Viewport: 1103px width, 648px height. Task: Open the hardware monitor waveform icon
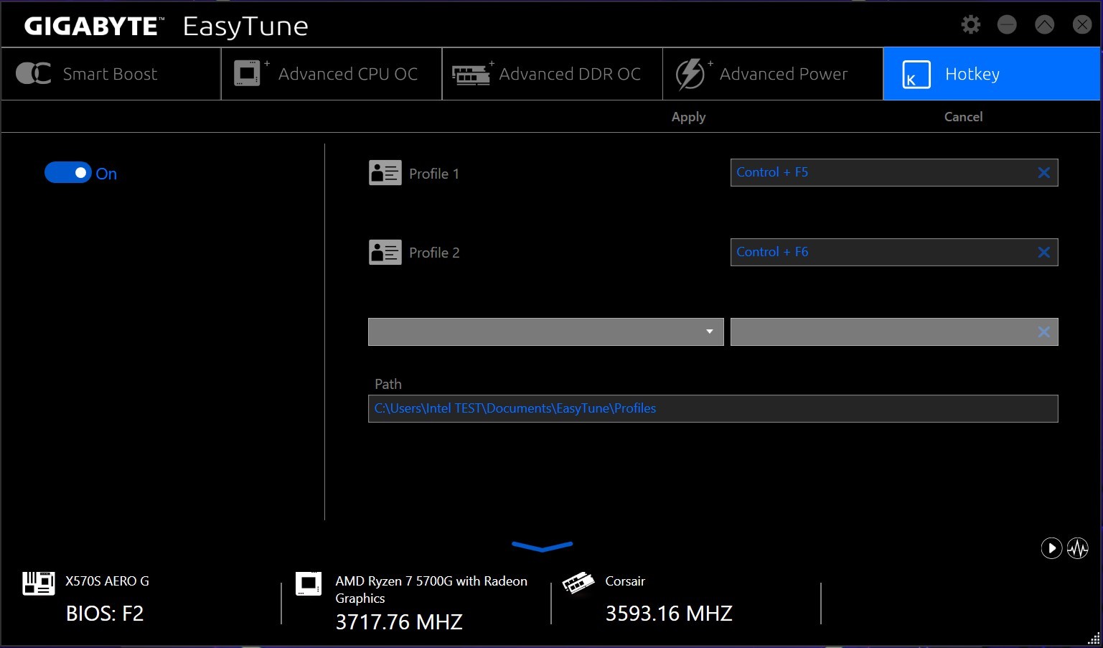(x=1078, y=548)
